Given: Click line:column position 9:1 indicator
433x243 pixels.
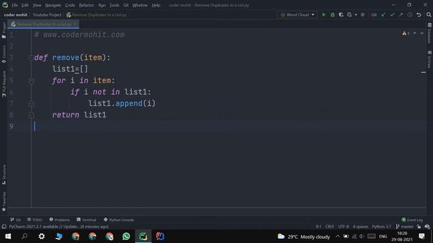Looking at the screenshot, I should [319, 227].
